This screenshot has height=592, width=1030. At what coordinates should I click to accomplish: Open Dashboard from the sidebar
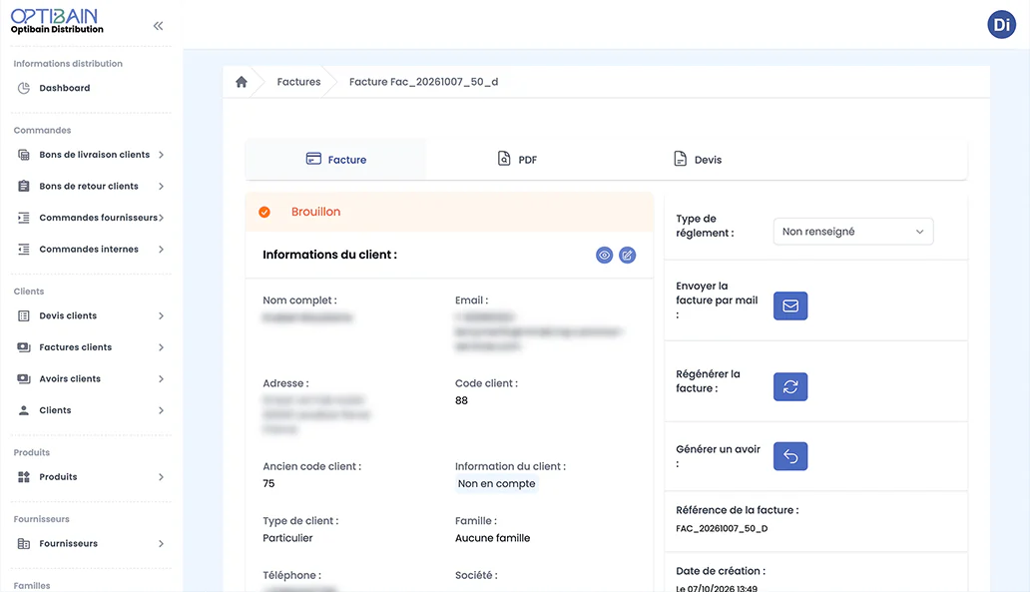pyautogui.click(x=64, y=88)
